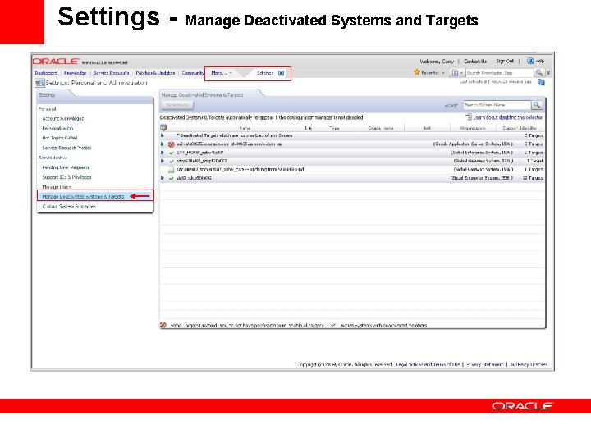Open Manage Users
The height and width of the screenshot is (443, 591).
(57, 187)
